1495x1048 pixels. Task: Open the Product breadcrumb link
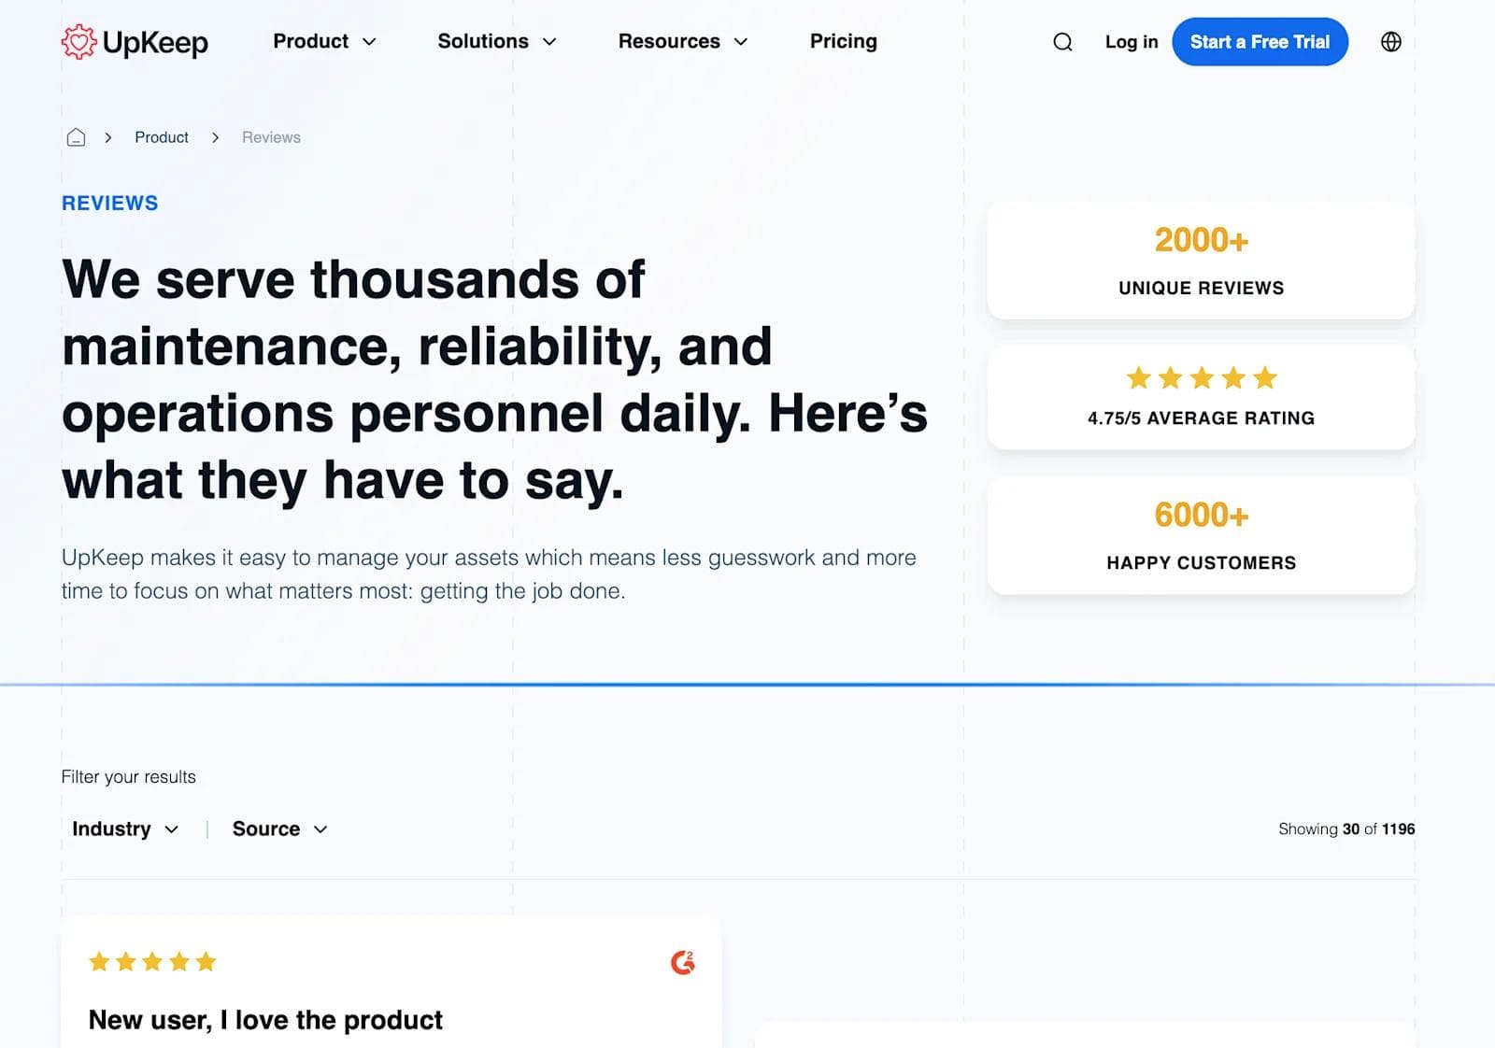pos(161,136)
